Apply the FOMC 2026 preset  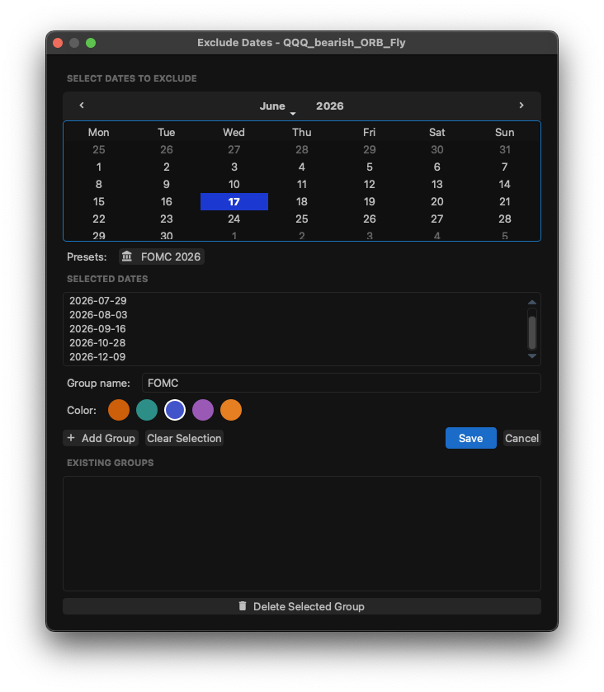click(x=162, y=257)
